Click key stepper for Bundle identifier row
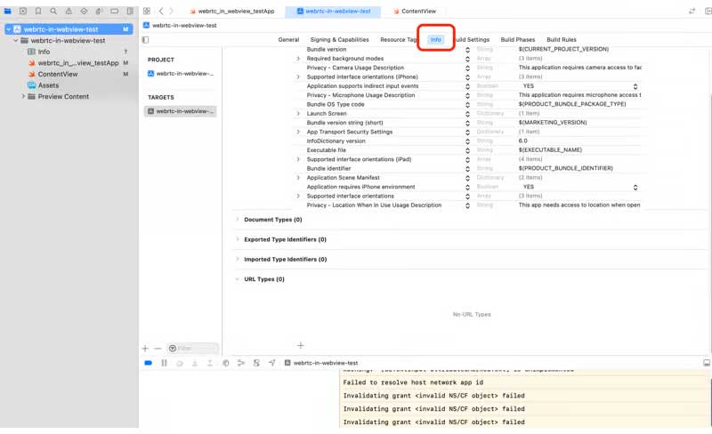 coord(467,168)
